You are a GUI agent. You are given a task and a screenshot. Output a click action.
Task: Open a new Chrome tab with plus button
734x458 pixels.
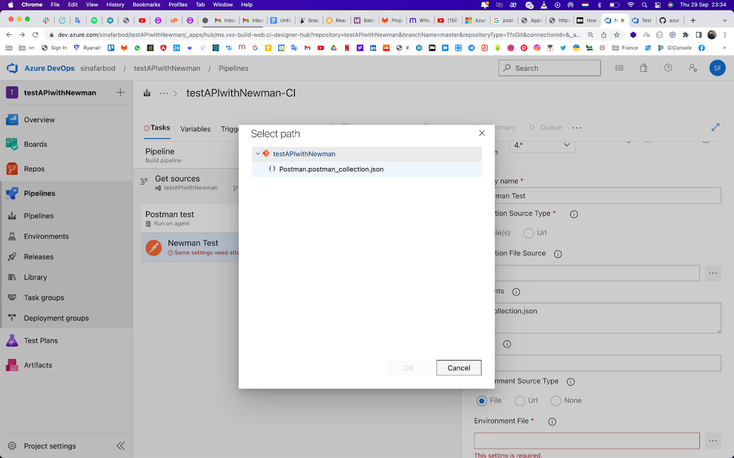[x=693, y=21]
